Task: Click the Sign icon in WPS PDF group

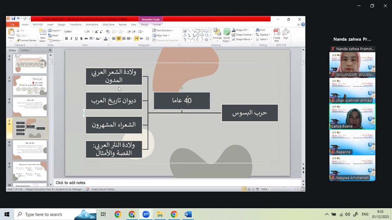Action: 286,34
